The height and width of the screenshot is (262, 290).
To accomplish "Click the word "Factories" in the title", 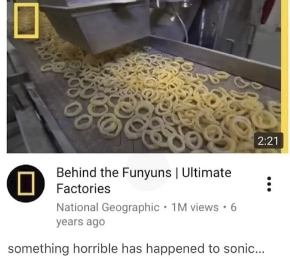I will point(83,189).
